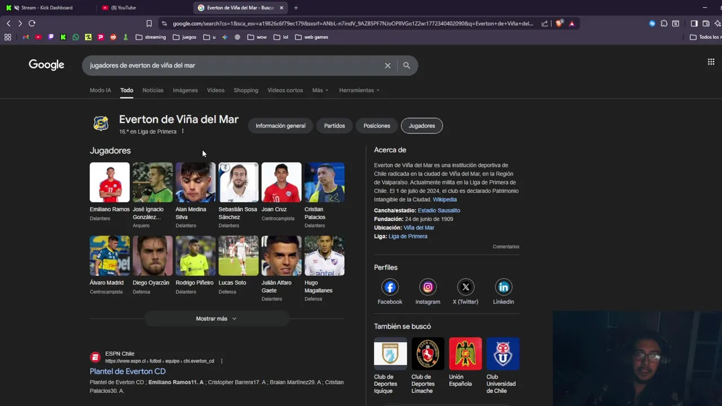Viewport: 722px width, 406px height.
Task: Open Diego Oyarzún player card
Action: point(152,265)
